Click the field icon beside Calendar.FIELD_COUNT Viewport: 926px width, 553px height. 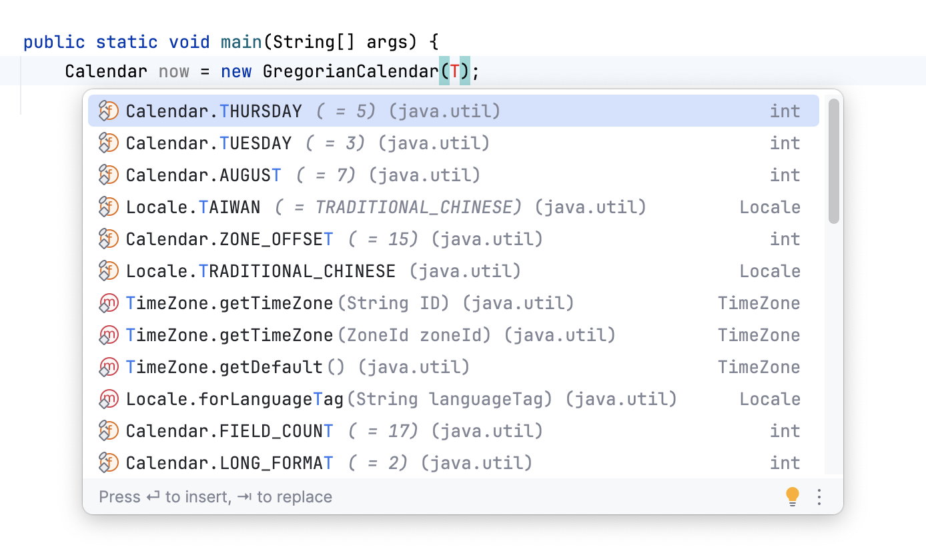pyautogui.click(x=108, y=430)
